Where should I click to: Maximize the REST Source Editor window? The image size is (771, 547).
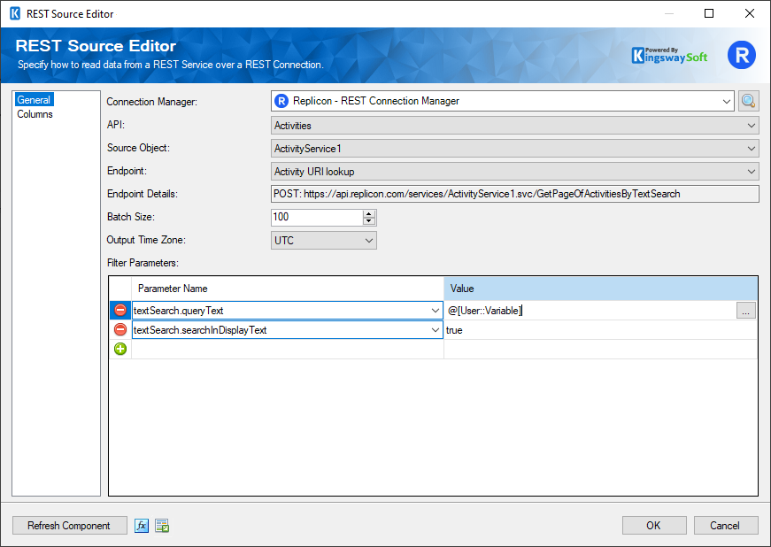pos(708,13)
